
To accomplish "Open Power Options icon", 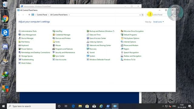I will click(19, 49).
